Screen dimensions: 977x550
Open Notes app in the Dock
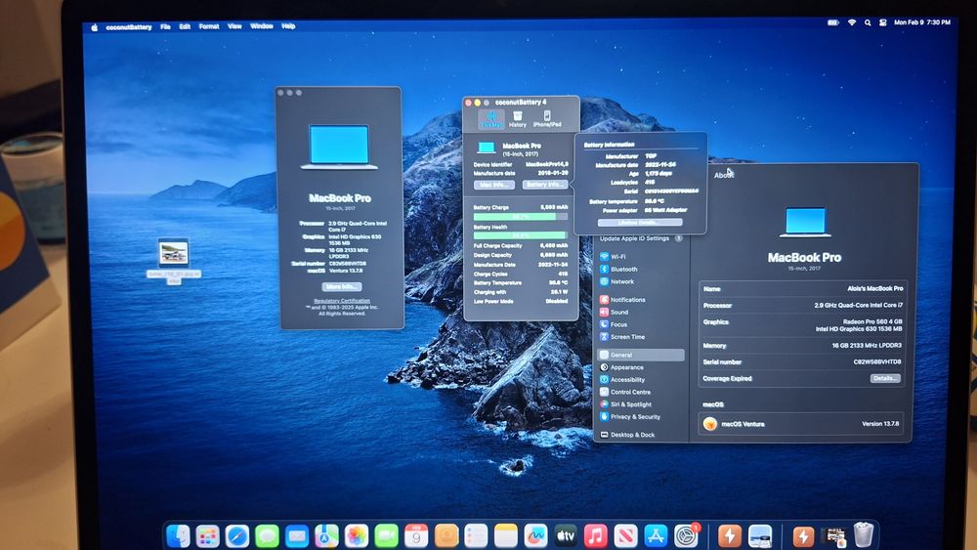(x=506, y=535)
